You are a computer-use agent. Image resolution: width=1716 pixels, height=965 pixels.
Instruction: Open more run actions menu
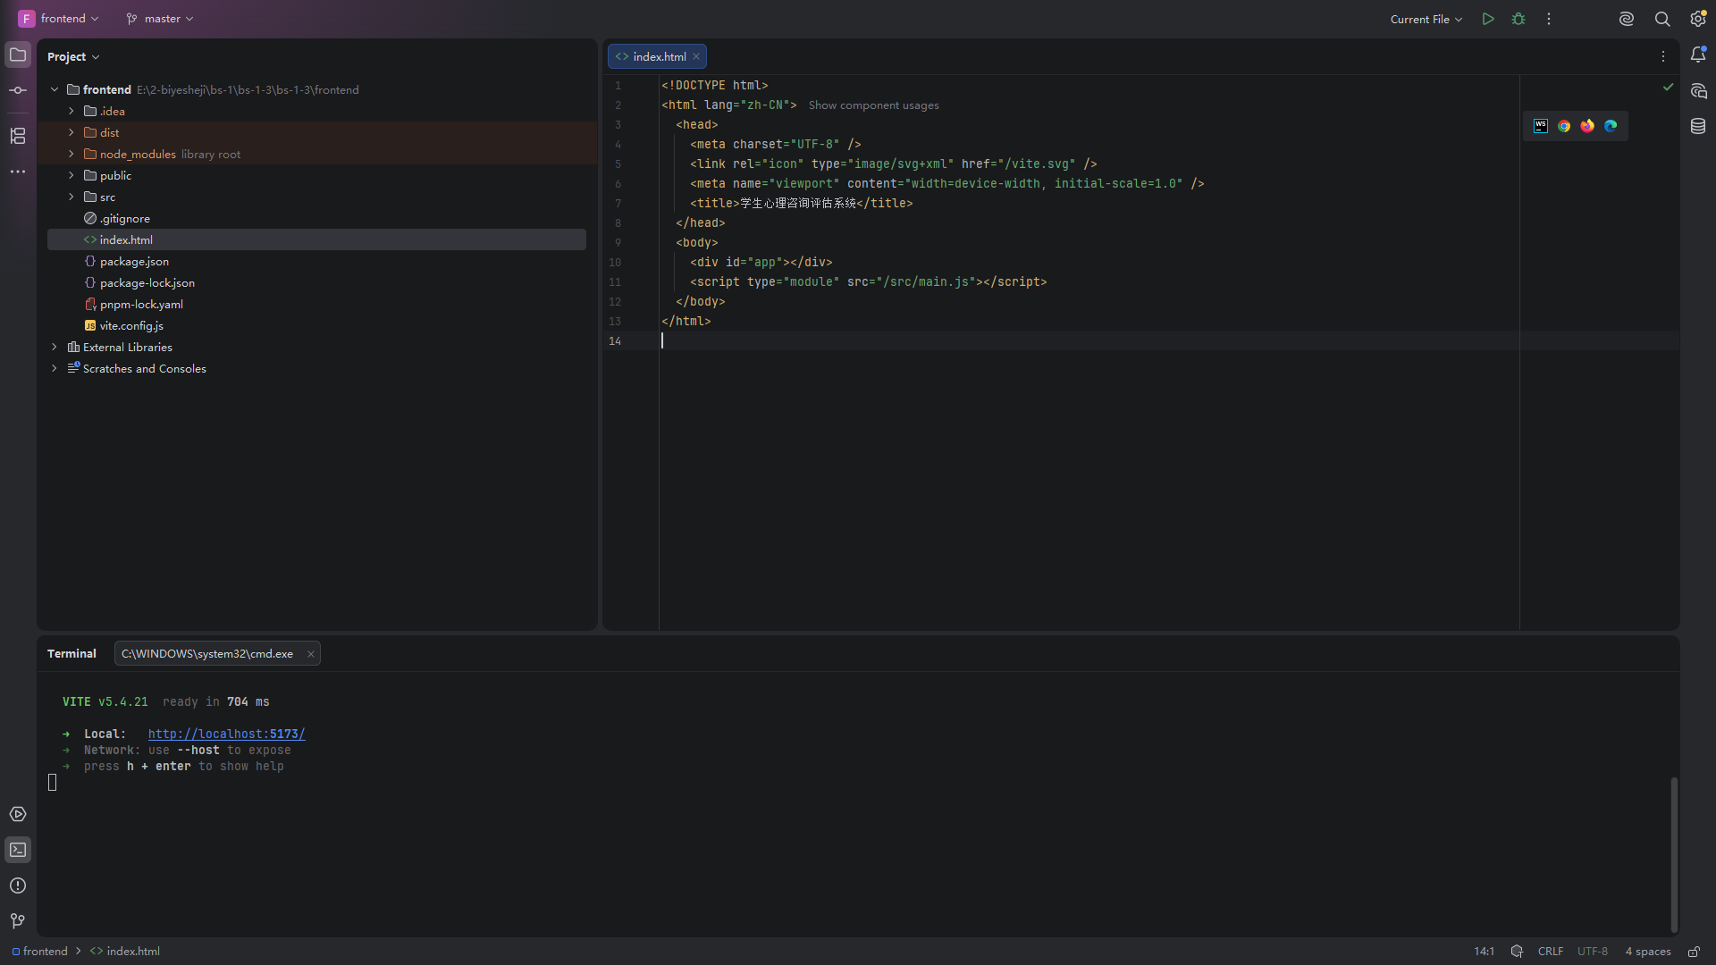tap(1549, 19)
